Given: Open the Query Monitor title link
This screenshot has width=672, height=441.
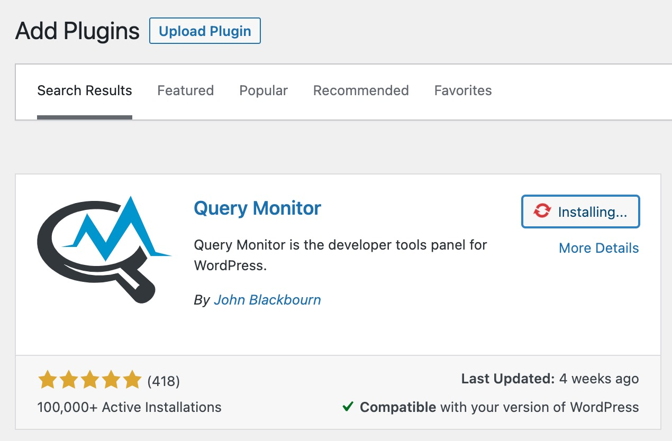Looking at the screenshot, I should pos(257,208).
